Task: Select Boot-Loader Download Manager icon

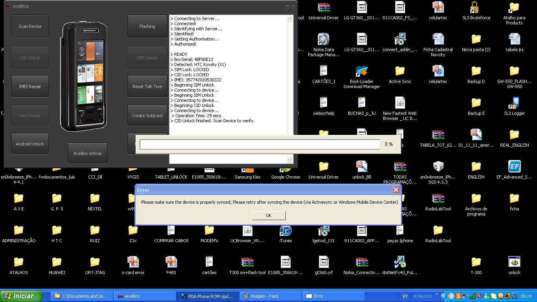Action: point(362,71)
